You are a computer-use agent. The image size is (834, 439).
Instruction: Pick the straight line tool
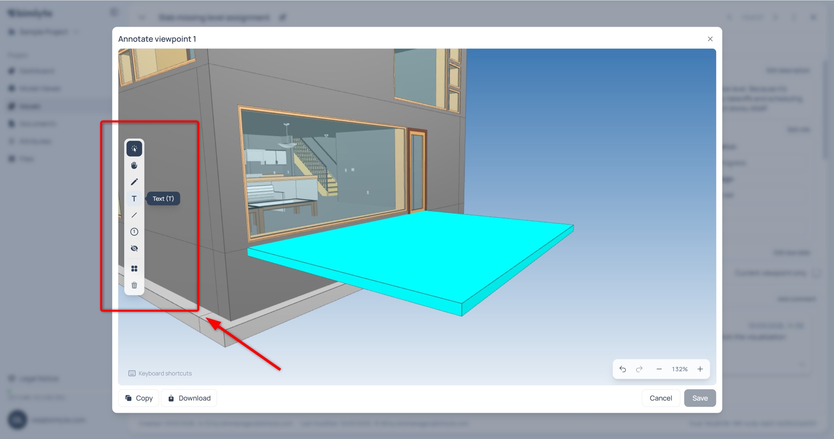[134, 215]
